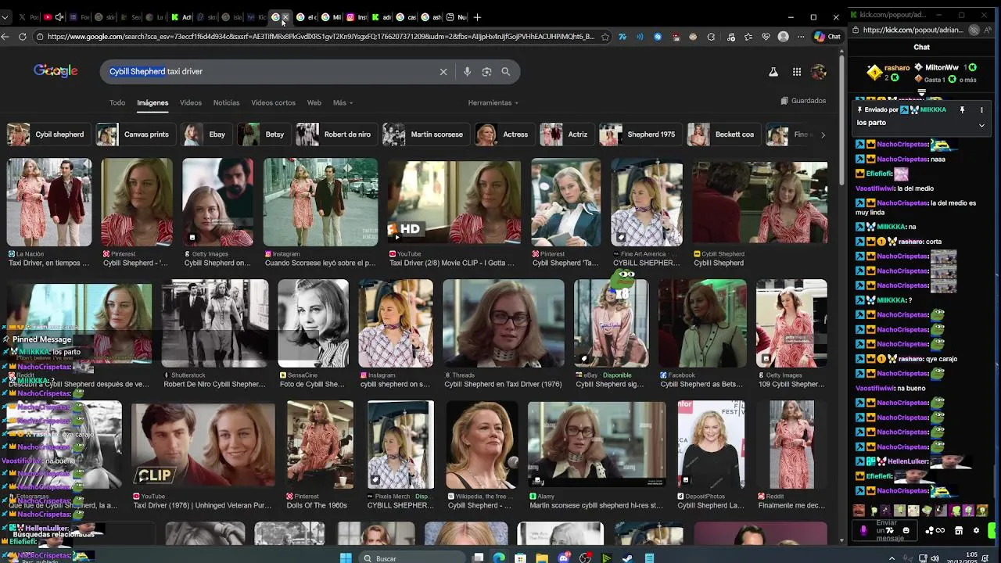Open Google account profile avatar
Viewport: 1001px width, 563px height.
[x=819, y=72]
